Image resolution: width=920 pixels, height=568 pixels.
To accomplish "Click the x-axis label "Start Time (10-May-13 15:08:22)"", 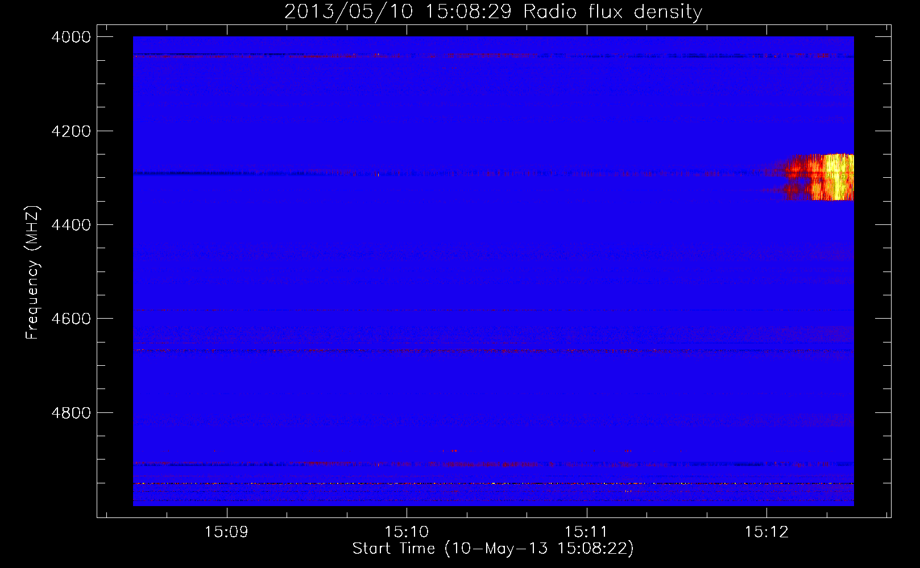I will point(493,549).
